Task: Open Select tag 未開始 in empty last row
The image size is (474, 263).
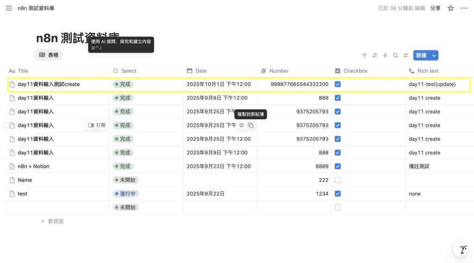Action: pyautogui.click(x=125, y=208)
